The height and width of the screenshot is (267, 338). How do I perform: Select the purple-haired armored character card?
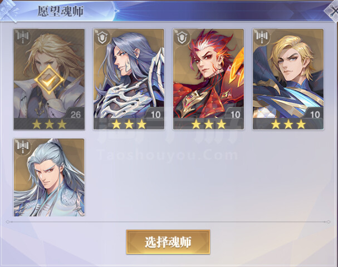129,80
